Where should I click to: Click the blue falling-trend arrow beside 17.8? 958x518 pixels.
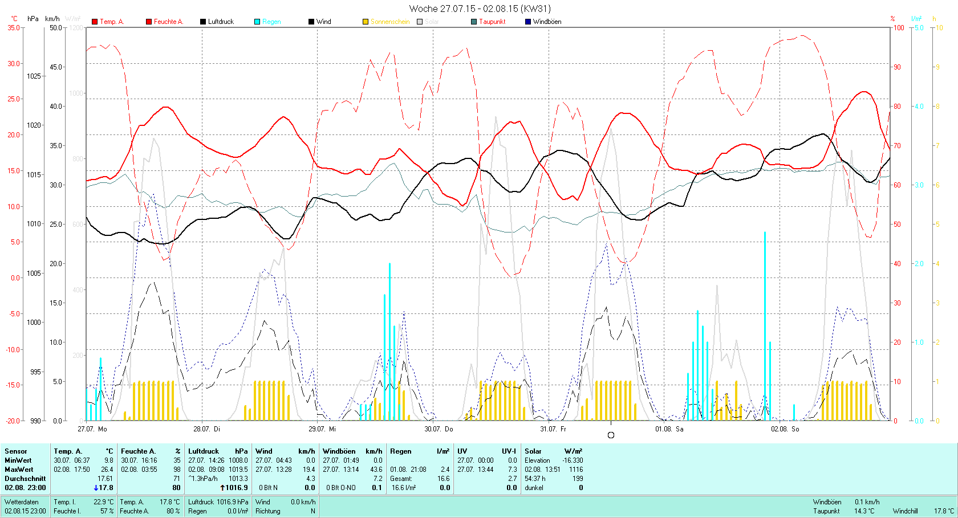(x=96, y=488)
